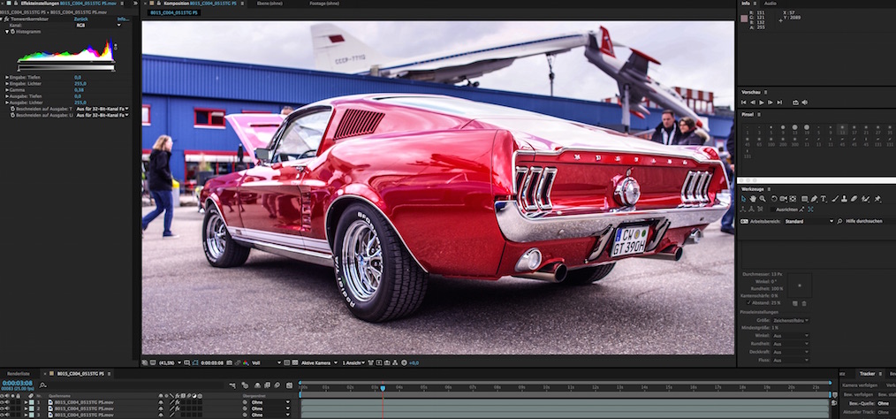Show channel and color management settings icon
This screenshot has height=419, width=896.
[x=245, y=362]
